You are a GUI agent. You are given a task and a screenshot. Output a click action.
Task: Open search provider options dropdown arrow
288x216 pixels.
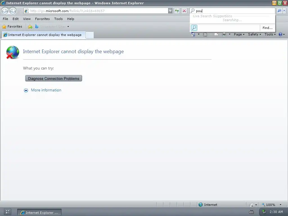(x=284, y=11)
